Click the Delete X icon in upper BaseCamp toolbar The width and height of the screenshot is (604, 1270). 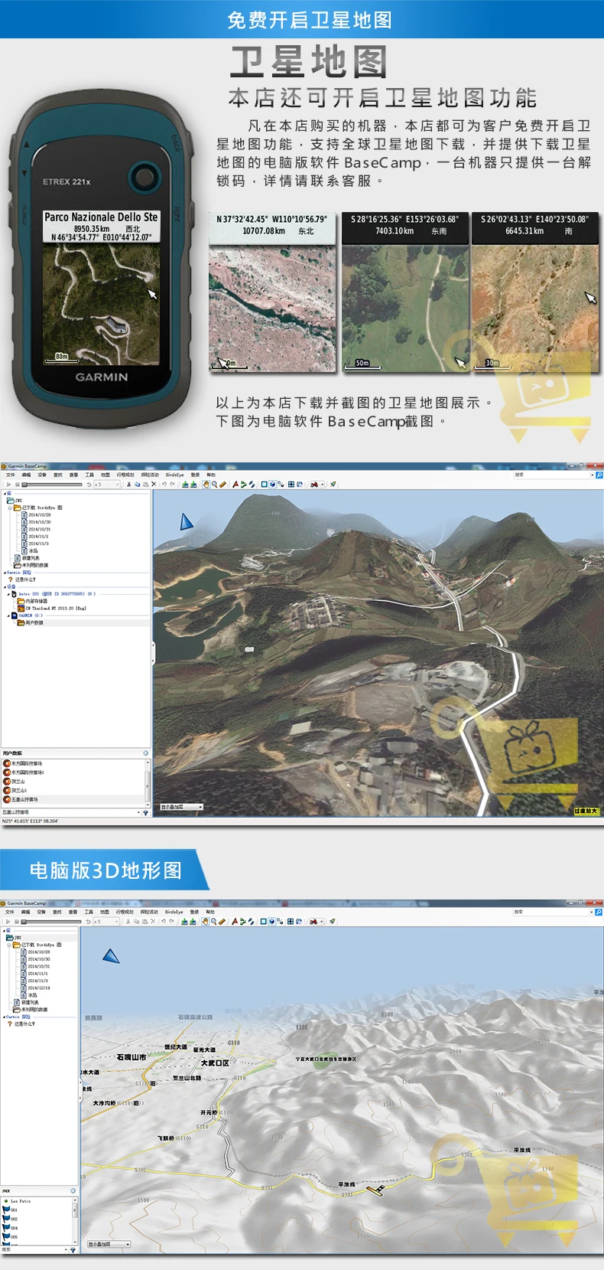(x=154, y=485)
